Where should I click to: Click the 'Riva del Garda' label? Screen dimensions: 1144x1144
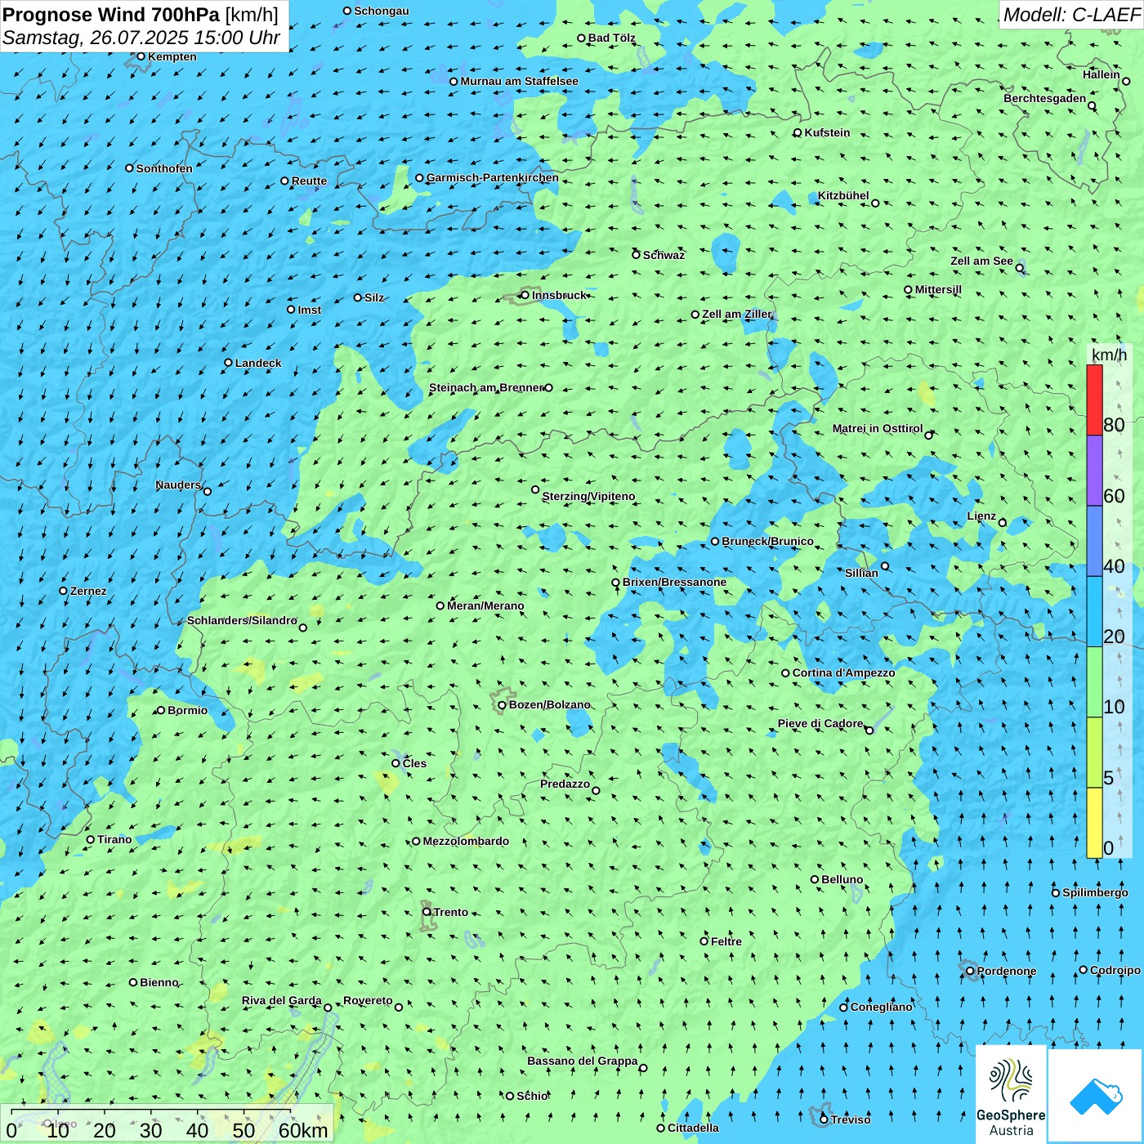(282, 1000)
